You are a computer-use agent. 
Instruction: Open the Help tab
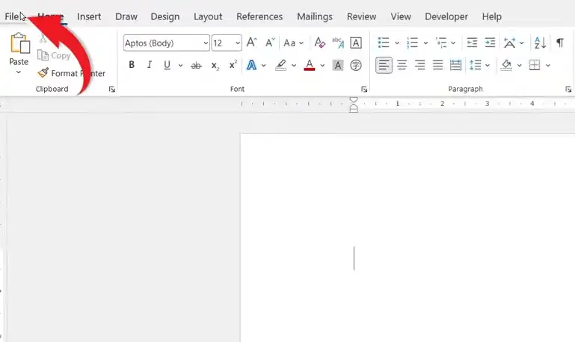click(x=491, y=16)
